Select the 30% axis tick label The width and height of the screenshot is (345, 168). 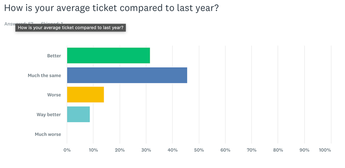(x=146, y=150)
